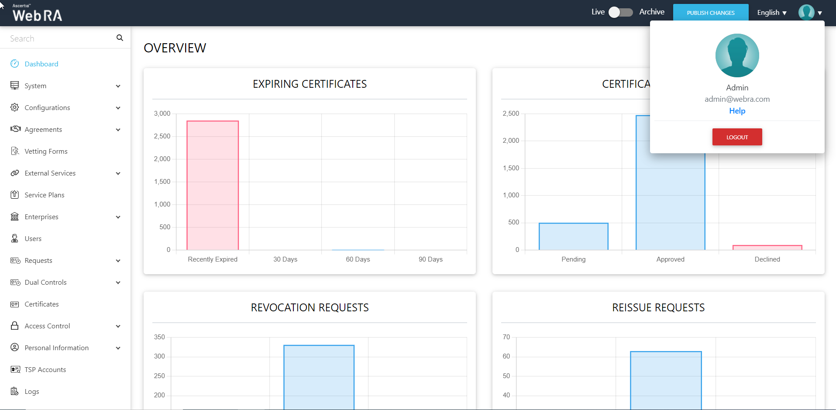The height and width of the screenshot is (410, 836).
Task: Click the Logs clipboard icon
Action: [15, 391]
